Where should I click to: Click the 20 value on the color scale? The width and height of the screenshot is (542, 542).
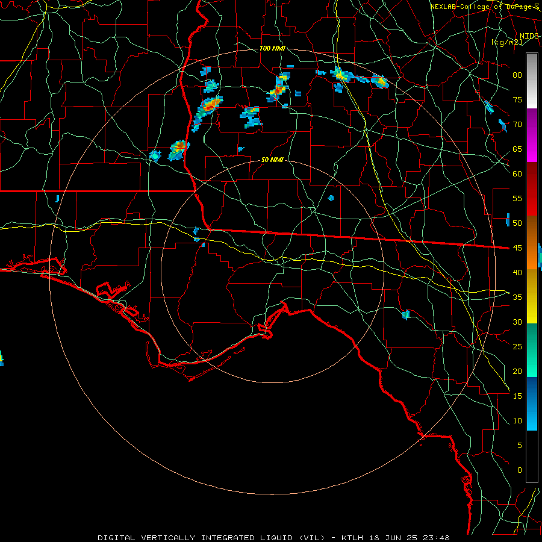pyautogui.click(x=517, y=371)
